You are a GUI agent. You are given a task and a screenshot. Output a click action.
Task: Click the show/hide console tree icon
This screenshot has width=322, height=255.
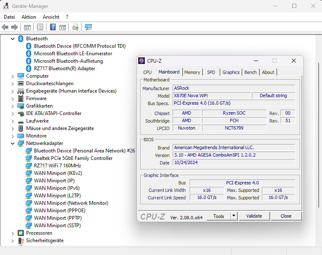coord(27,27)
